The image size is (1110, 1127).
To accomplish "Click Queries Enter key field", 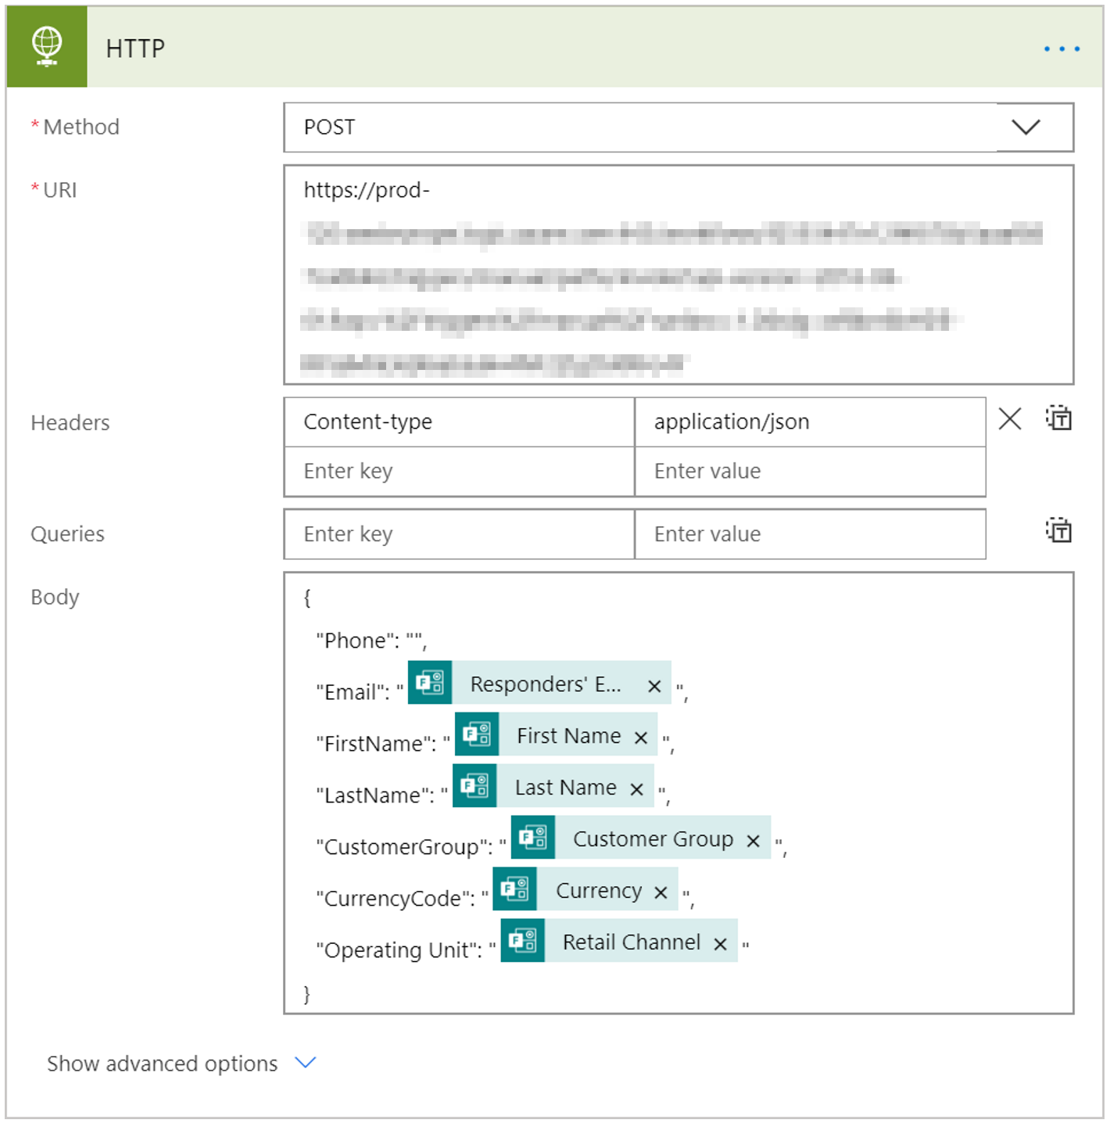I will click(459, 534).
